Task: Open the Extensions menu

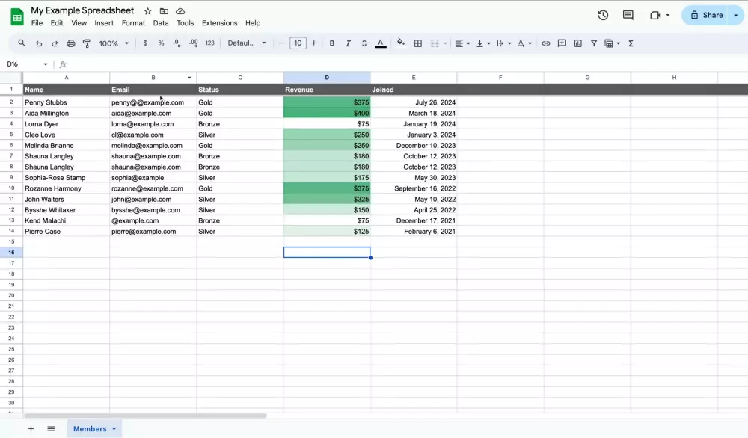Action: 219,23
